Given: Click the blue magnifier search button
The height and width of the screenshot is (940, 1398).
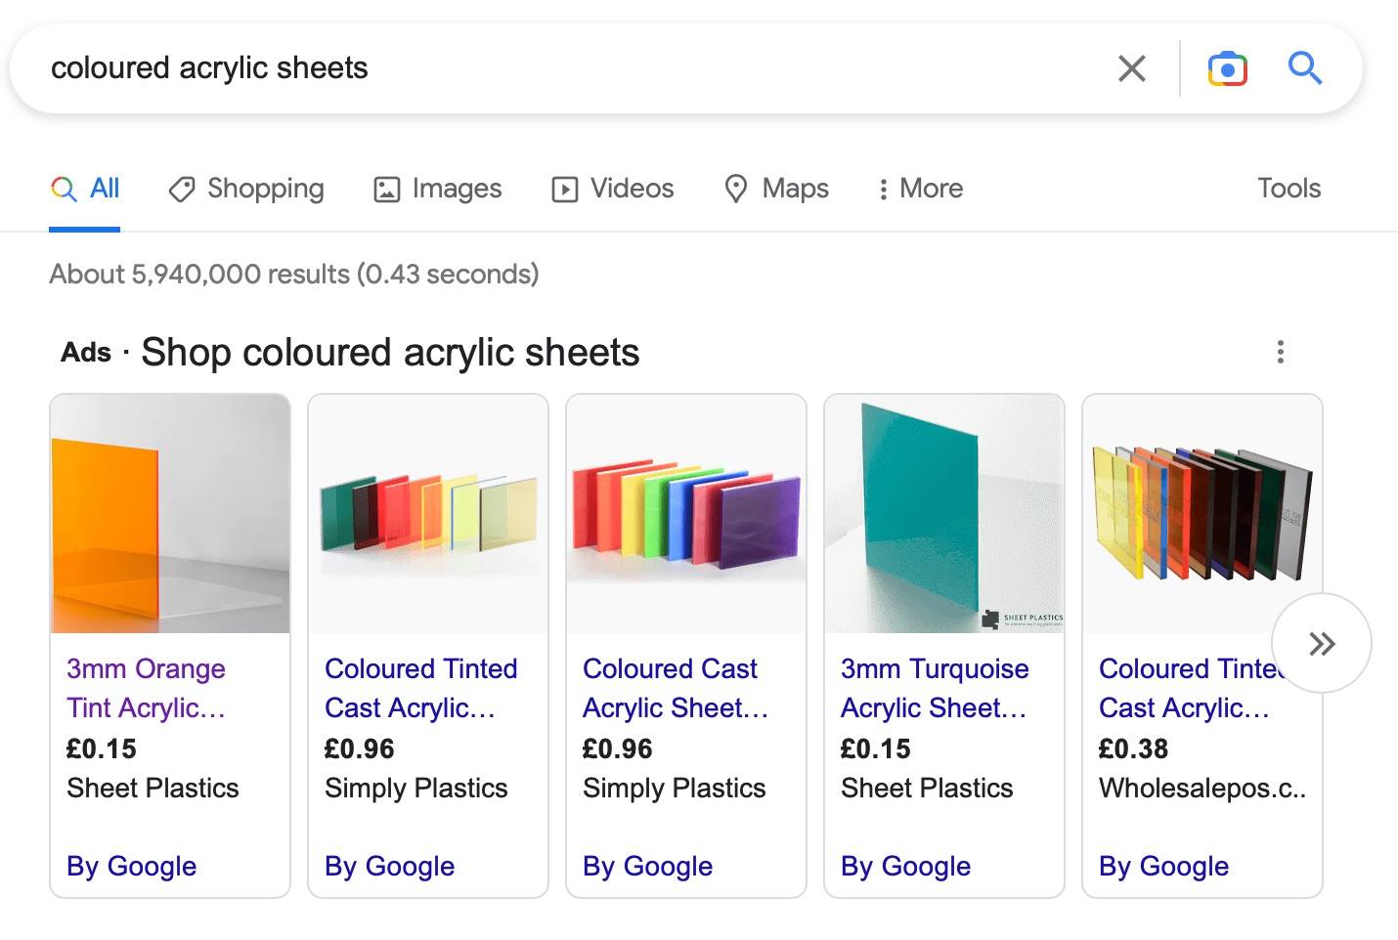Looking at the screenshot, I should pyautogui.click(x=1305, y=68).
